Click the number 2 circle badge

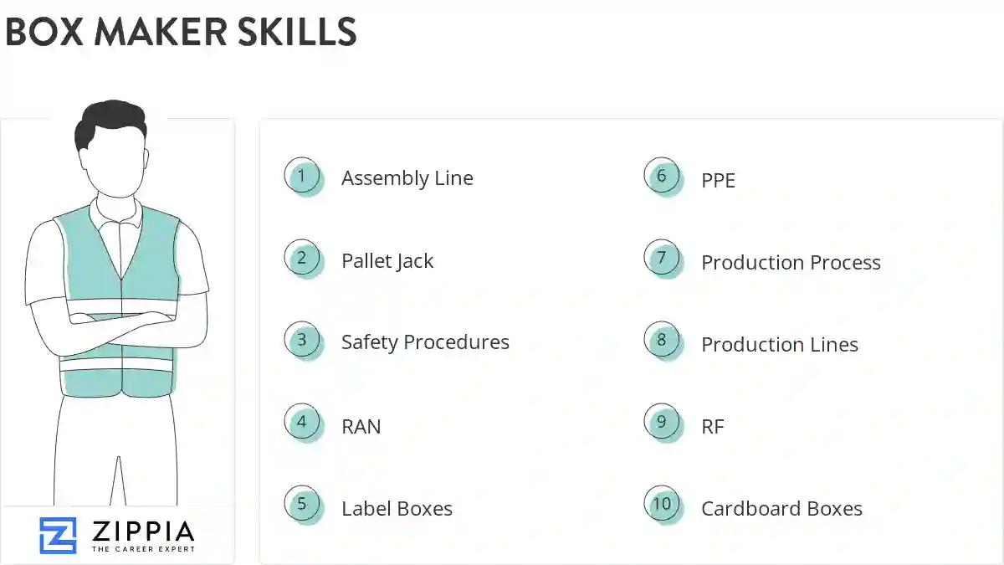[x=302, y=259]
